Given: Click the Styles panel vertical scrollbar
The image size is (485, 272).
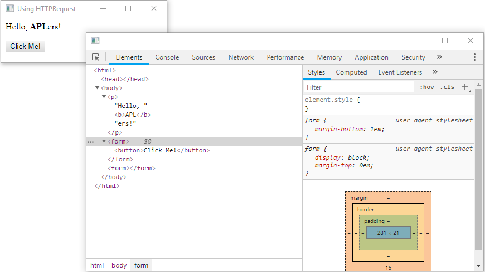Looking at the screenshot, I should [478, 167].
